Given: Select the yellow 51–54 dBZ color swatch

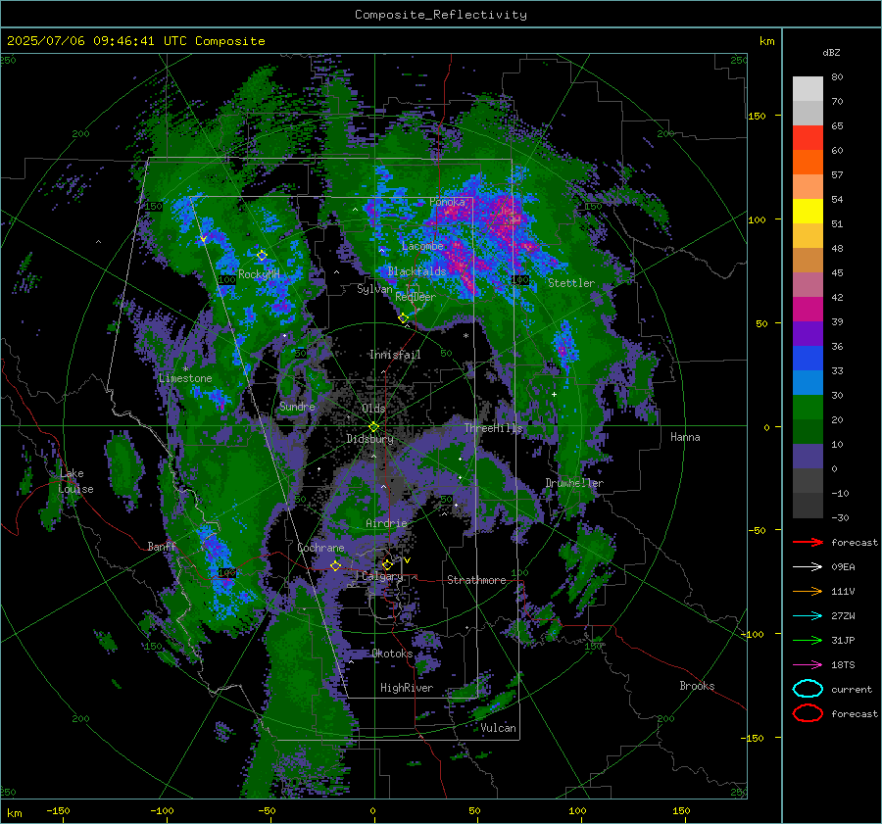Looking at the screenshot, I should click(808, 212).
